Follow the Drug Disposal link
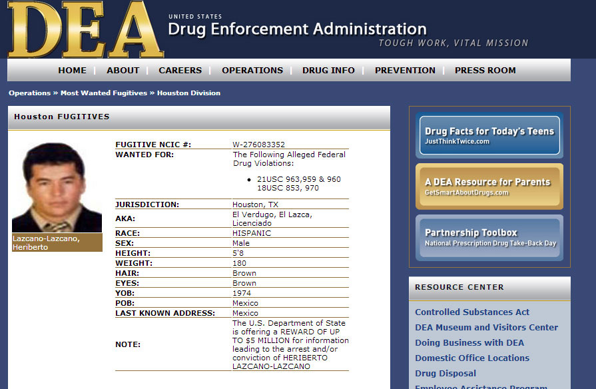The image size is (596, 389). tap(446, 374)
